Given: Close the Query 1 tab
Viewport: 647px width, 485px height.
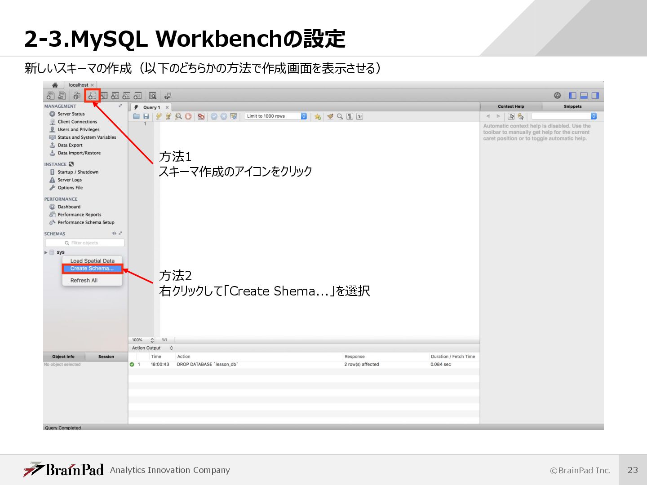Looking at the screenshot, I should coord(167,108).
